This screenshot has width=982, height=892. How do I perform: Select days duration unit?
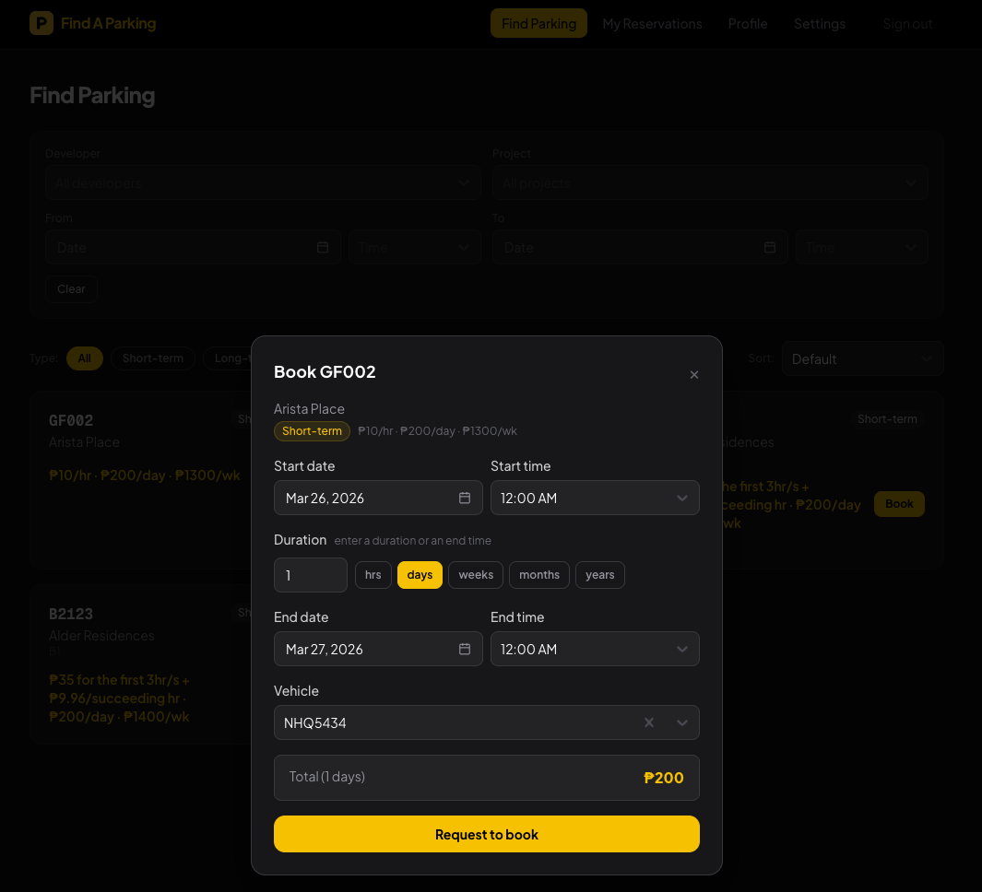pyautogui.click(x=420, y=575)
